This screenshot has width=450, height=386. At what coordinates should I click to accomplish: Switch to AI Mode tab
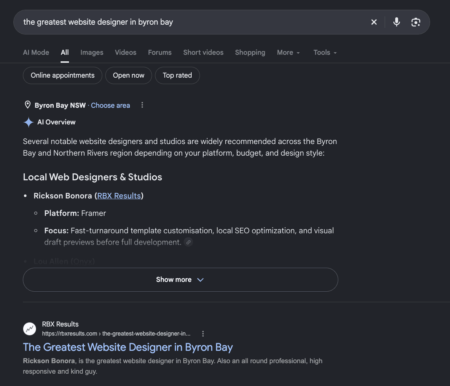pos(36,53)
